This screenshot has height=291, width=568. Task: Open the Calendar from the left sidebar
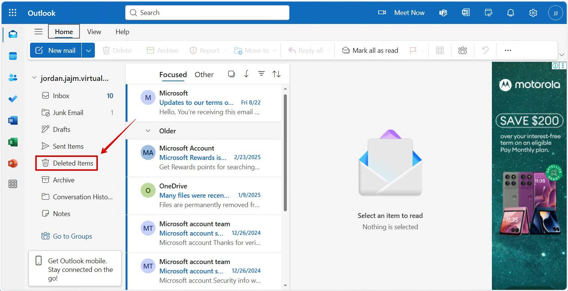(13, 56)
